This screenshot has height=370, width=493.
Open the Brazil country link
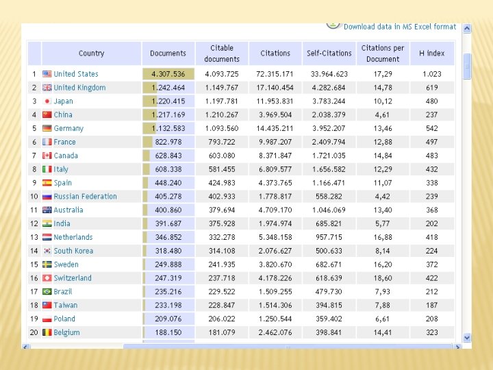tap(63, 292)
